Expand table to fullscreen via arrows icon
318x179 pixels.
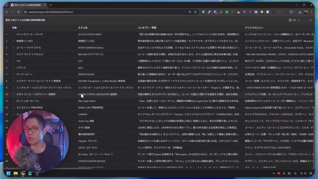click(311, 20)
